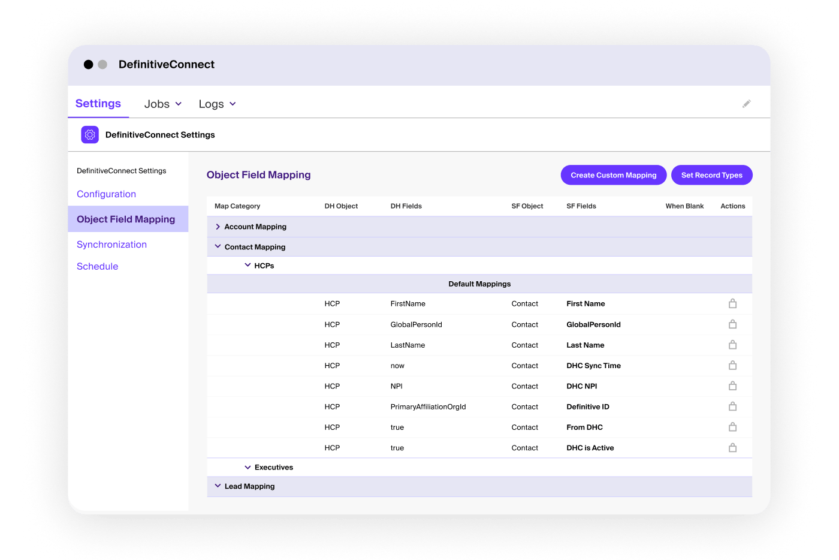Collapse the Contact Mapping category
Screen dimensions: 839x560
pos(218,246)
